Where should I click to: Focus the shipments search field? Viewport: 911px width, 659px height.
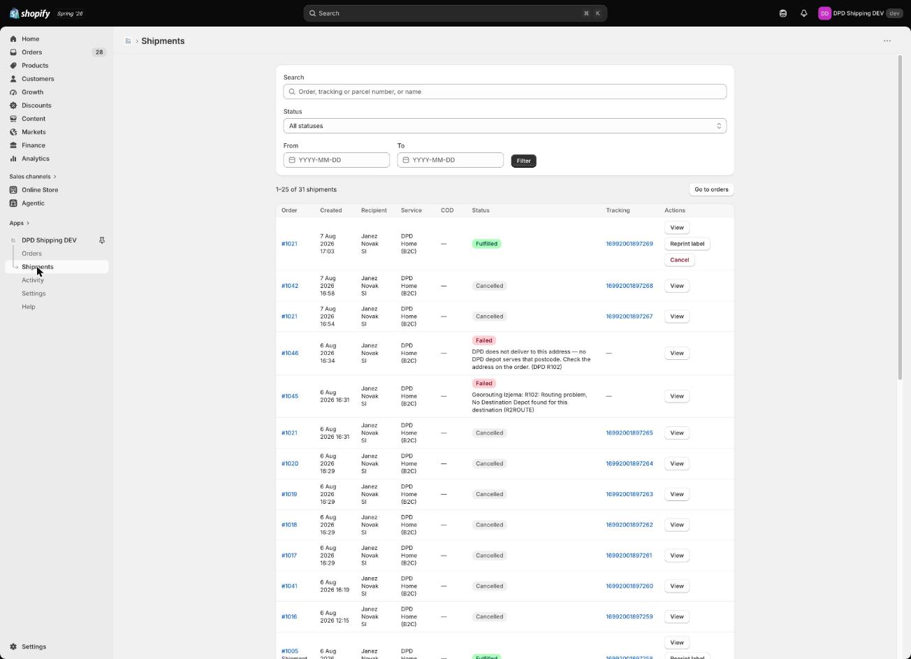point(505,92)
